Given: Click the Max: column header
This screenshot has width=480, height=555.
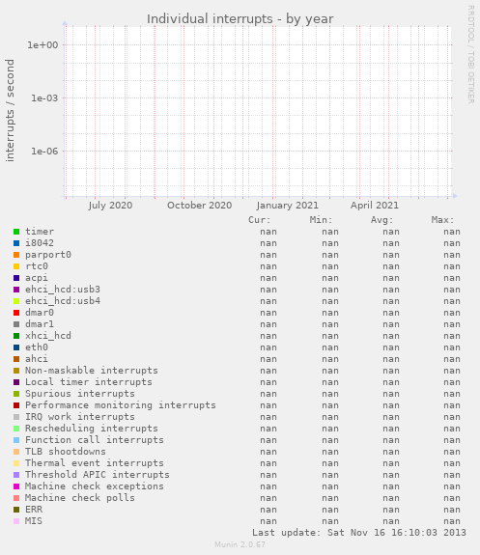Looking at the screenshot, I should (x=442, y=220).
